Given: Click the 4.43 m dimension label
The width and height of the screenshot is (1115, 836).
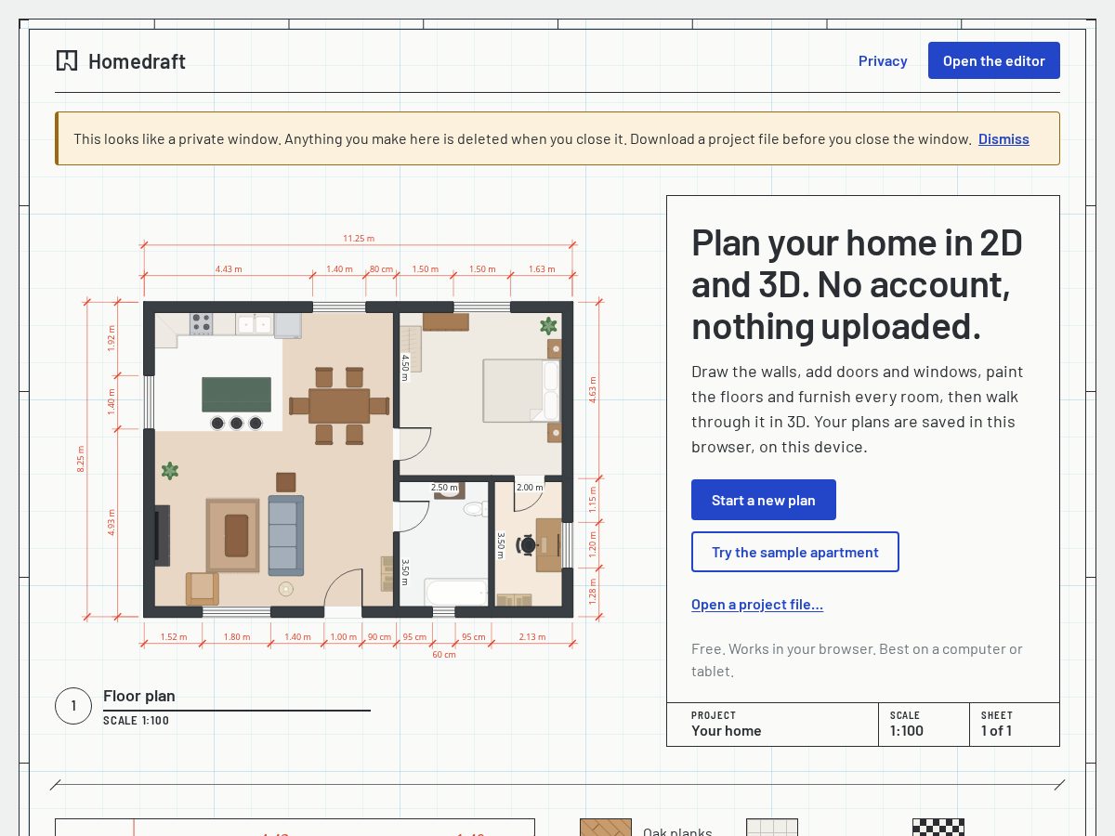Looking at the screenshot, I should [x=229, y=269].
